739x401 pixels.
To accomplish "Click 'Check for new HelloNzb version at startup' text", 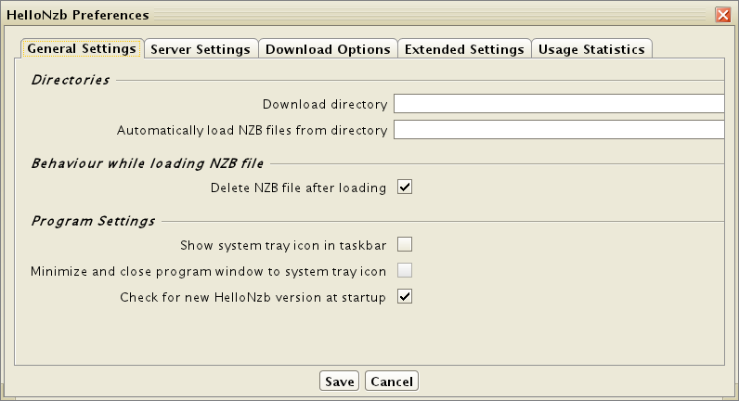I will tap(253, 297).
